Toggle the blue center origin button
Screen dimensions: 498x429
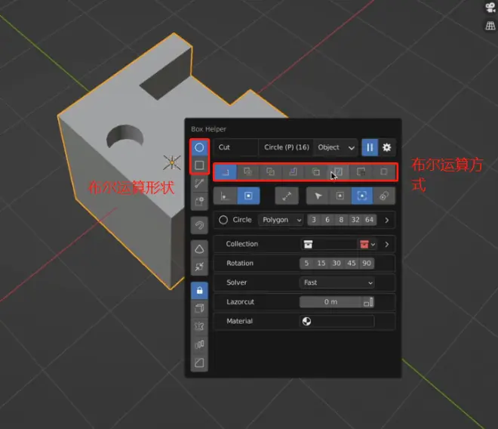click(x=248, y=196)
